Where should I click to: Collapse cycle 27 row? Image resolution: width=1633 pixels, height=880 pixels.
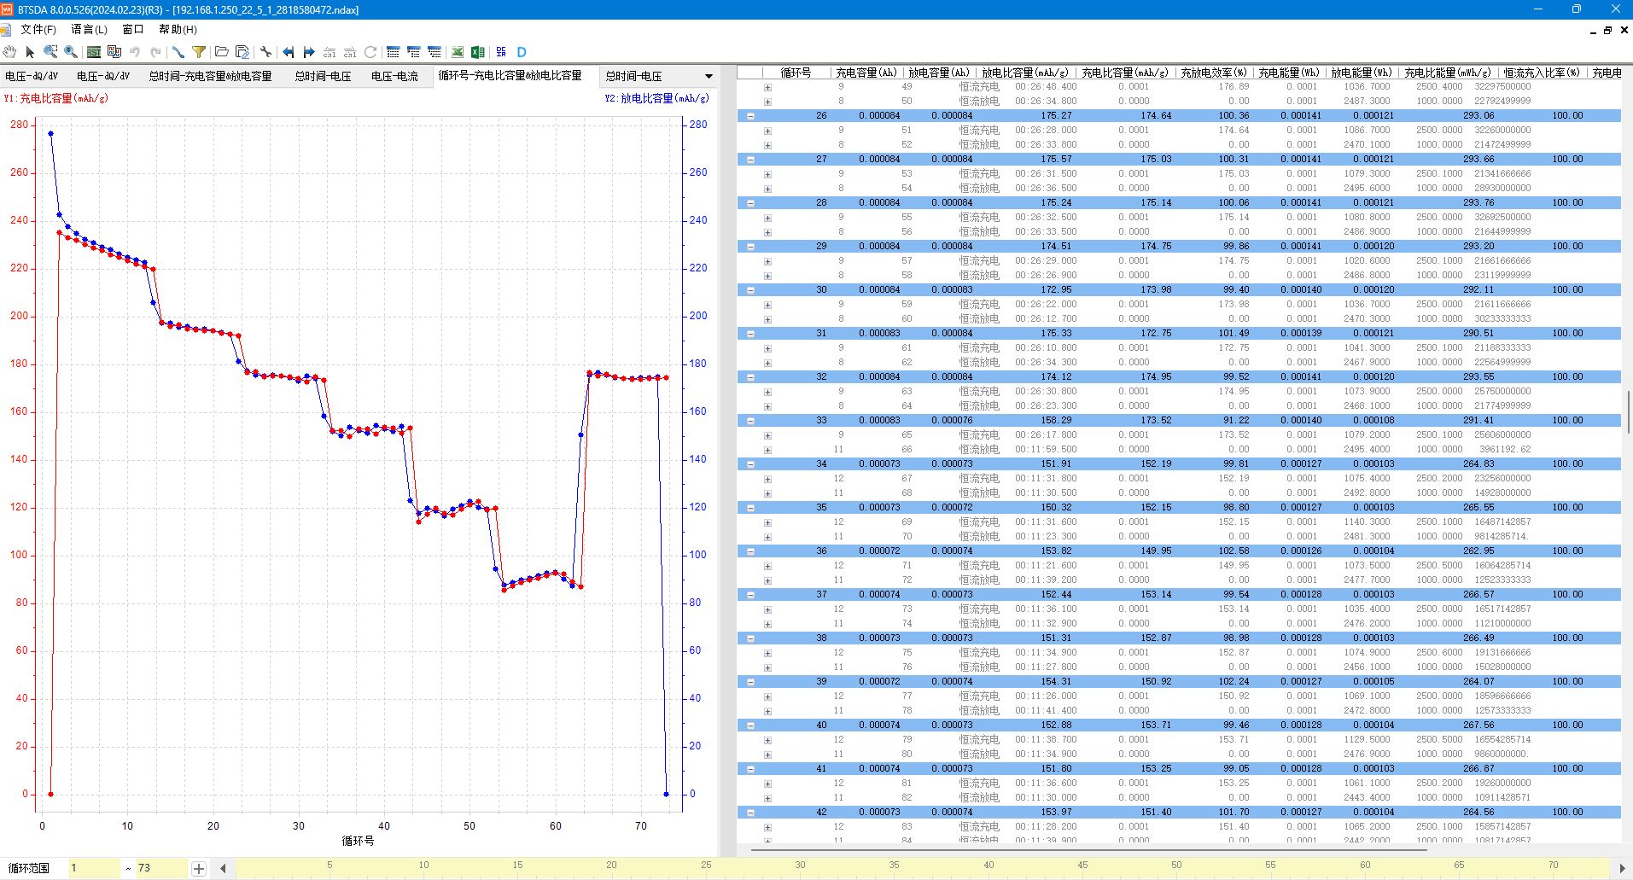pos(751,160)
